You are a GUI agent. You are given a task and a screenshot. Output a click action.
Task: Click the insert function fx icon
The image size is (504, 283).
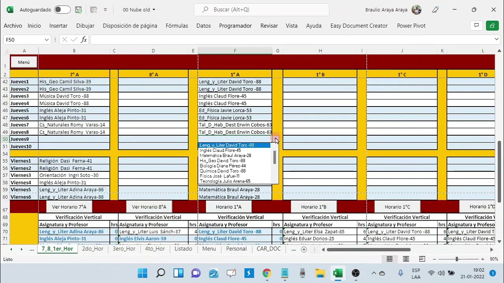point(84,40)
